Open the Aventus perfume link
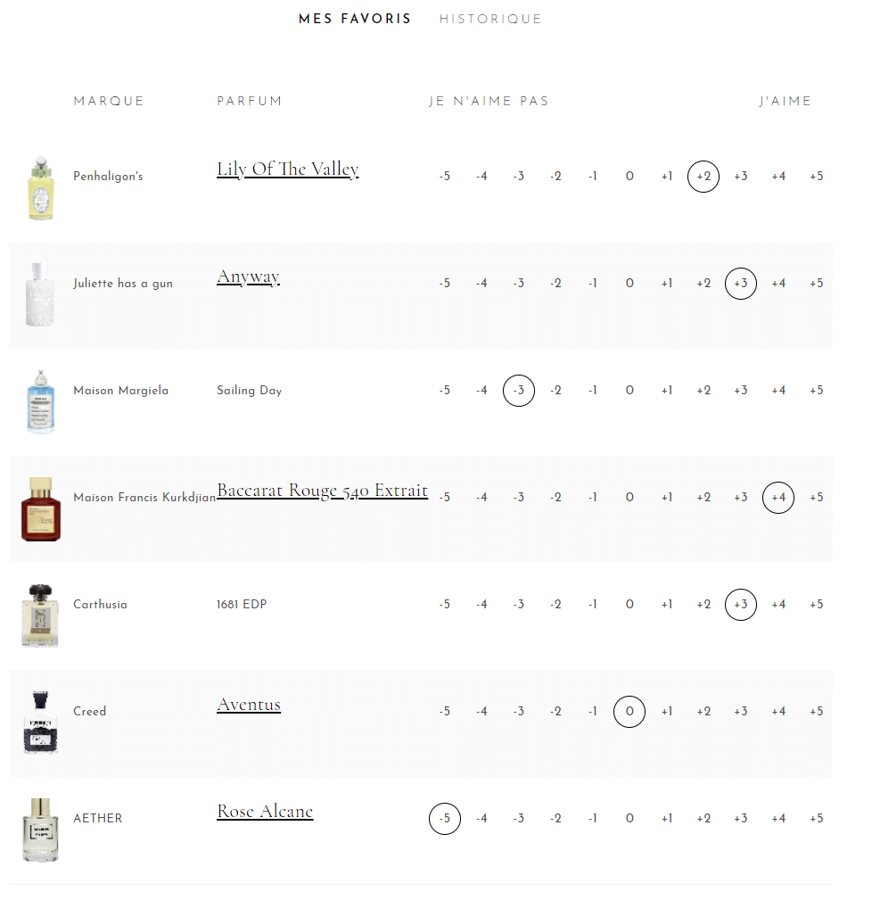The height and width of the screenshot is (900, 872). [249, 705]
